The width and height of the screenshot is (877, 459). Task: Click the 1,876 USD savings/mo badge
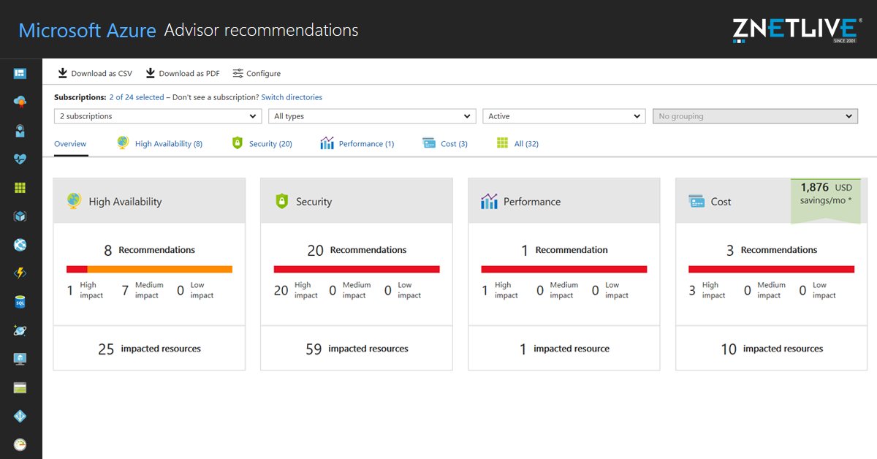826,200
